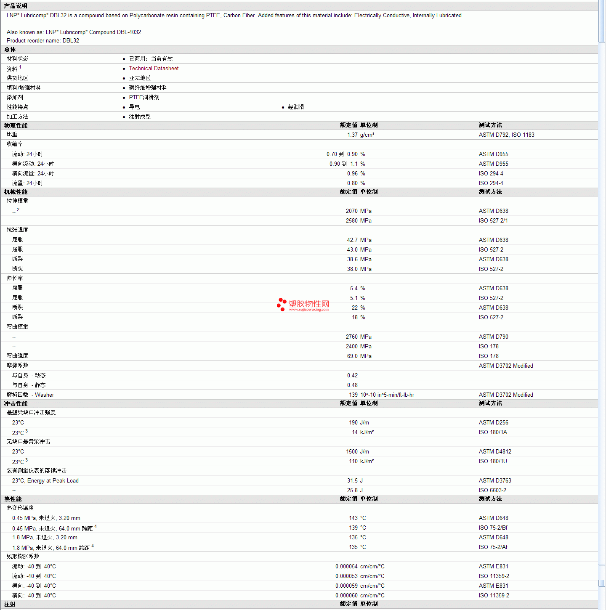This screenshot has height=610, width=606.
Task: Click the 性能特点 value '导电'
Action: (134, 107)
